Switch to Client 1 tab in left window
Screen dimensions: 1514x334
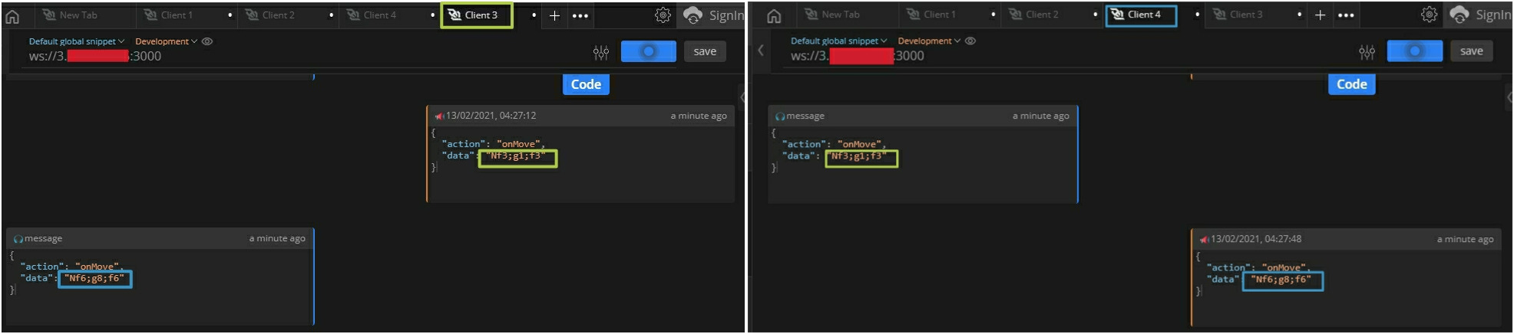(x=177, y=15)
